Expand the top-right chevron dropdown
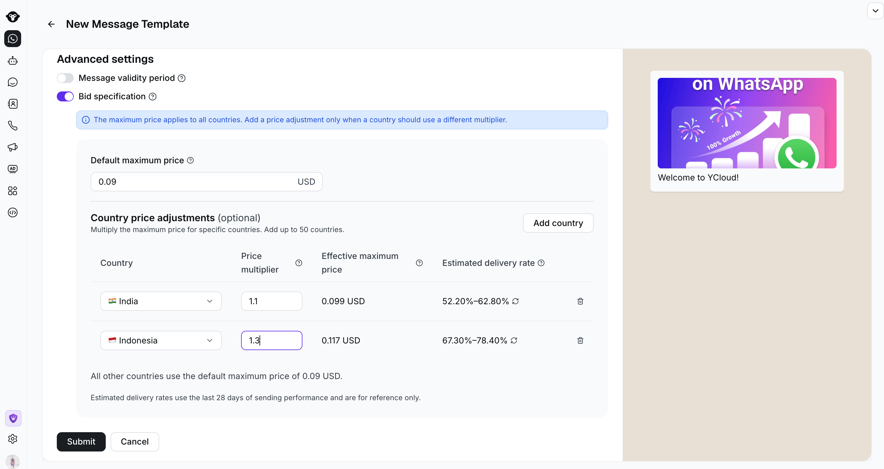Image resolution: width=884 pixels, height=469 pixels. pyautogui.click(x=876, y=11)
